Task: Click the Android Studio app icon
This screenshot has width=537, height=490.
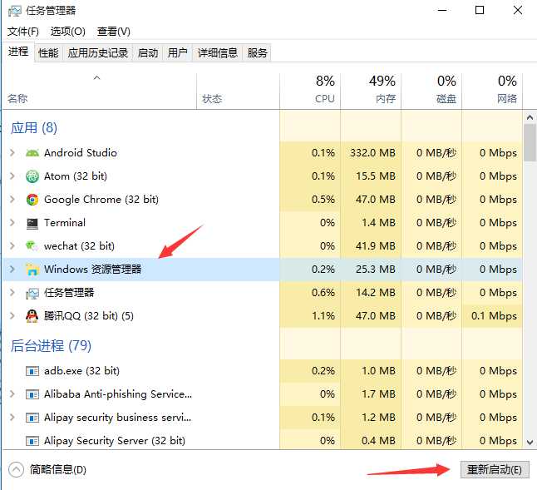Action: tap(32, 153)
